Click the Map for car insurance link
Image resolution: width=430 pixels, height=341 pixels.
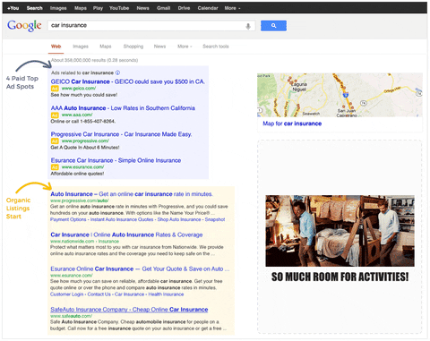click(x=292, y=124)
